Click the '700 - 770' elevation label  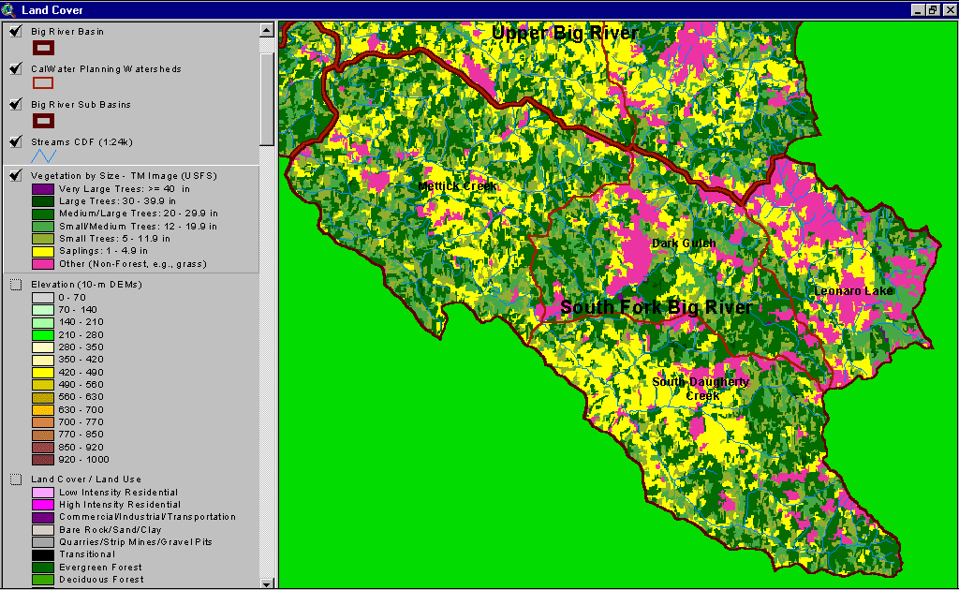point(81,421)
